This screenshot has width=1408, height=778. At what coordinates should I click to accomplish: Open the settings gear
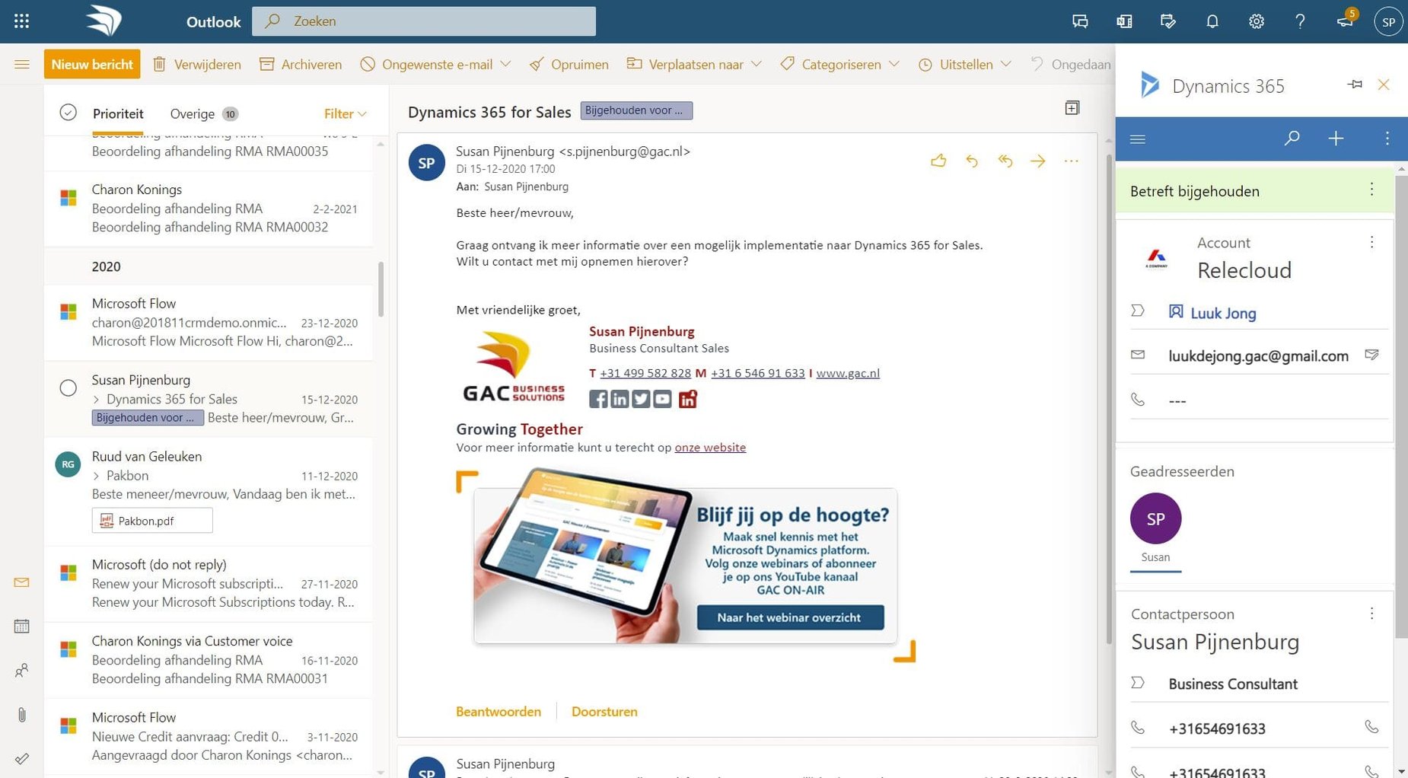pos(1257,21)
